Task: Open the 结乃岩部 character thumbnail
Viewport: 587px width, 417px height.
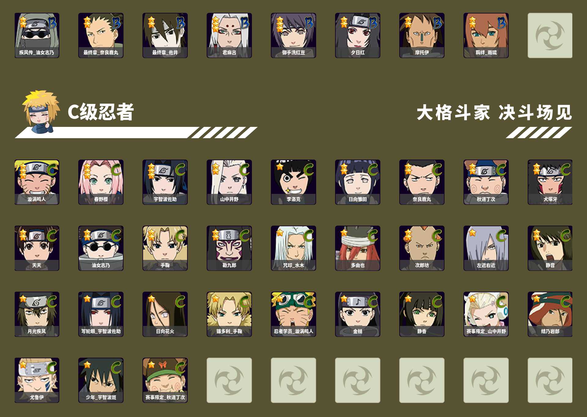Action: (550, 314)
